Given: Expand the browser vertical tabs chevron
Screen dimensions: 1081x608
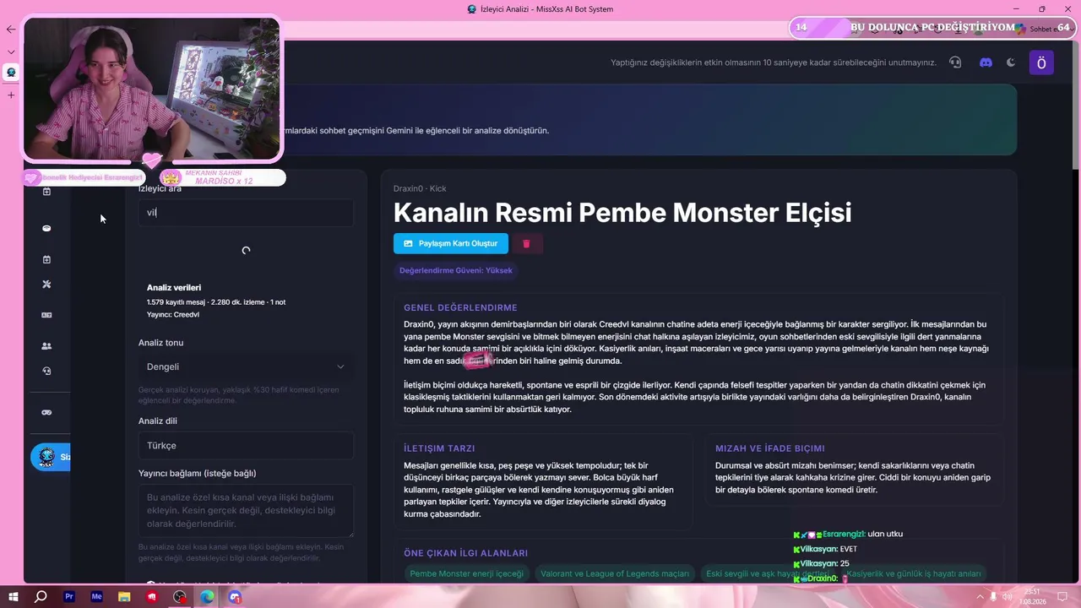Looking at the screenshot, I should click(11, 52).
